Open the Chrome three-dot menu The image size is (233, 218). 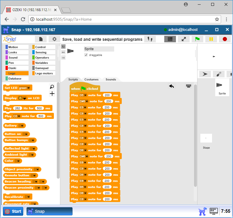pyautogui.click(x=226, y=19)
